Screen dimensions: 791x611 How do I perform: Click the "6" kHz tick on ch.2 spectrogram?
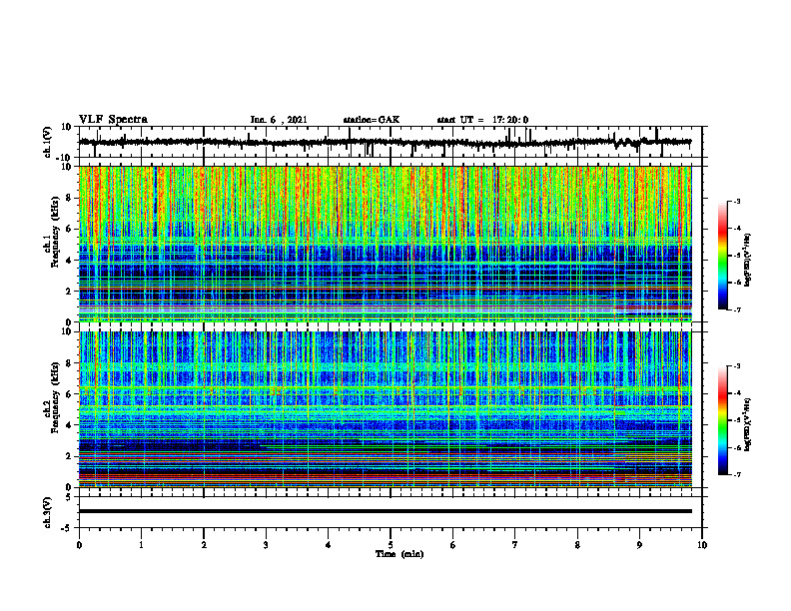tap(70, 393)
